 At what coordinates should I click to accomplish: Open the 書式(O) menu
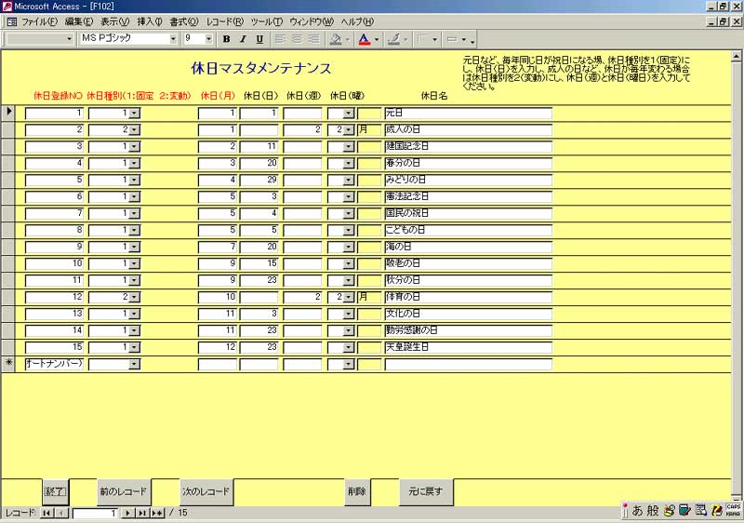click(x=184, y=21)
